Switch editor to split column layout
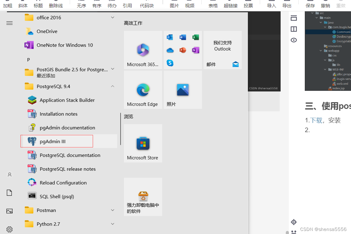351x234 pixels. (294, 29)
